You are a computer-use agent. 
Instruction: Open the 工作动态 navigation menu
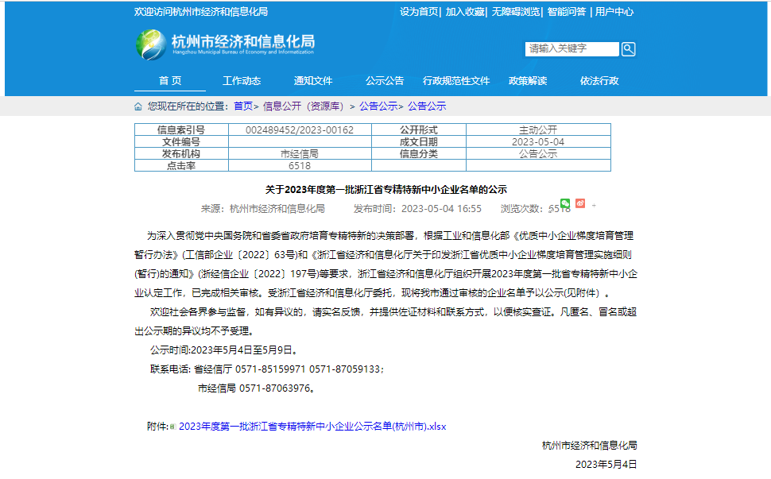242,81
